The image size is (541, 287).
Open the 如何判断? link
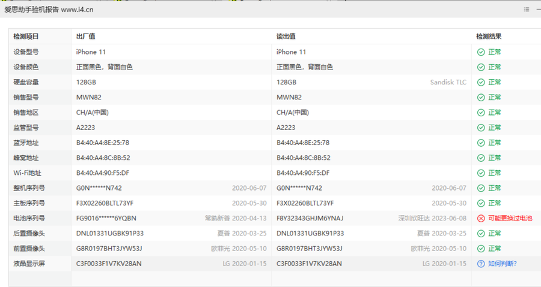point(503,264)
